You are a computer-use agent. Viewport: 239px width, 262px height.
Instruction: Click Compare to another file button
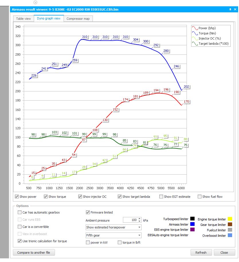(x=34, y=253)
